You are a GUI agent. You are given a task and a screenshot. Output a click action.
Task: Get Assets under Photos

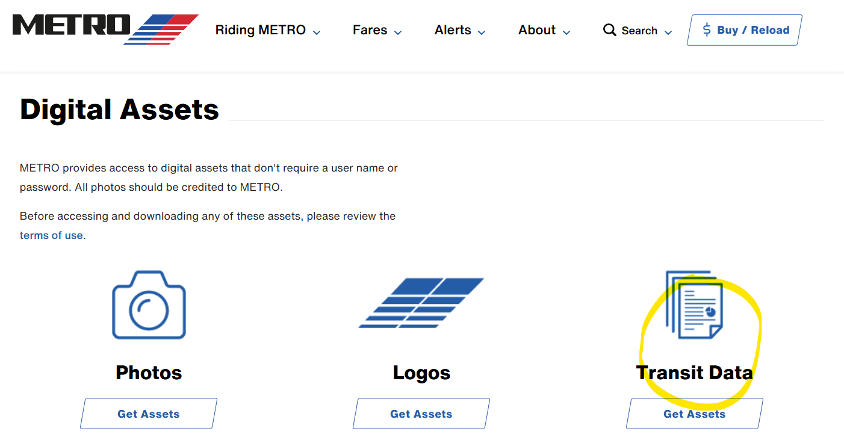(149, 413)
